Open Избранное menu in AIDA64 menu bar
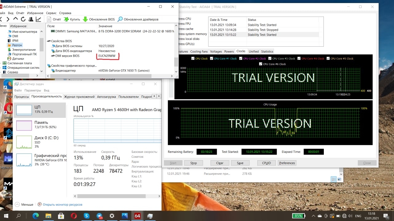The height and width of the screenshot is (221, 394). click(35, 13)
